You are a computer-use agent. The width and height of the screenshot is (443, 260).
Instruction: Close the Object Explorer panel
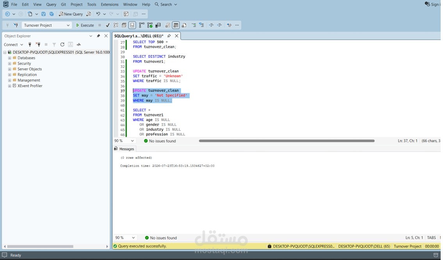click(106, 36)
